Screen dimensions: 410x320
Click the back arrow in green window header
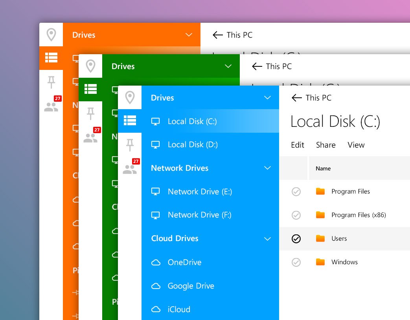click(x=257, y=66)
